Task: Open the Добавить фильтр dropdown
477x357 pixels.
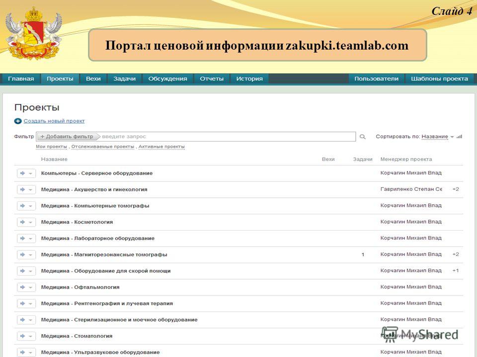Action: click(x=69, y=137)
